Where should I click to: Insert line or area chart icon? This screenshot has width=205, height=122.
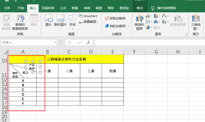pyautogui.click(x=148, y=22)
